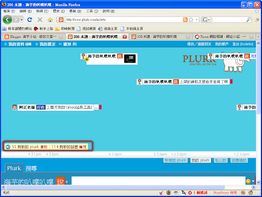Image resolution: width=262 pixels, height=197 pixels.
Task: Click 阿正老師 avatar image
Action: [14, 107]
